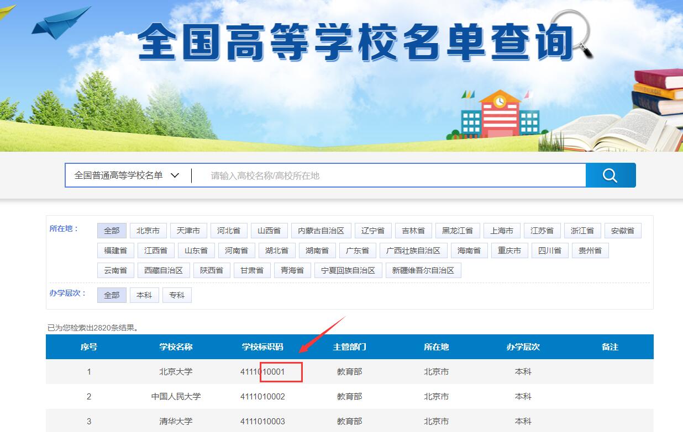Screen dimensions: 683x432
Task: Filter by 广东省
Action: [358, 250]
